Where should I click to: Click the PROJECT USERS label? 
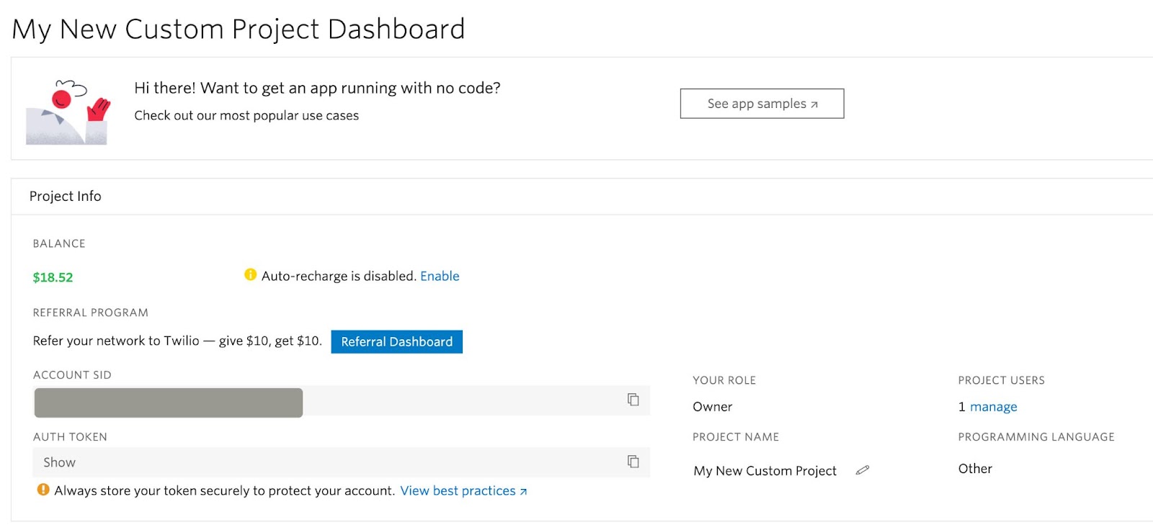pos(1001,380)
